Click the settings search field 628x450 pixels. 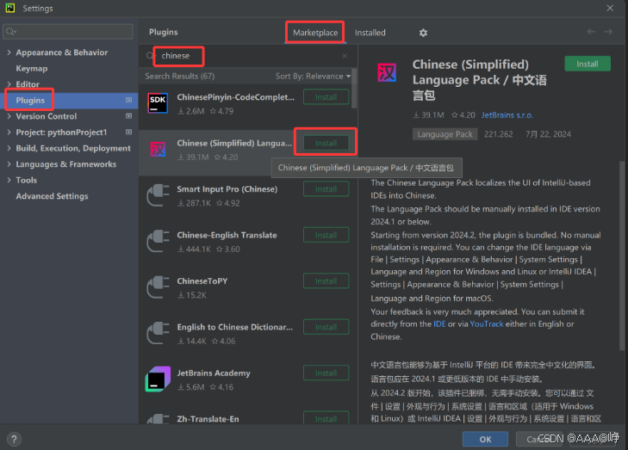[x=68, y=32]
